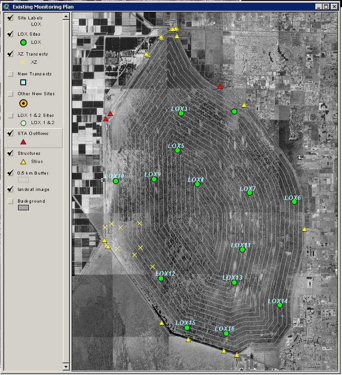This screenshot has width=342, height=375.
Task: Click the cyan square New Transects symbol
Action: click(23, 83)
